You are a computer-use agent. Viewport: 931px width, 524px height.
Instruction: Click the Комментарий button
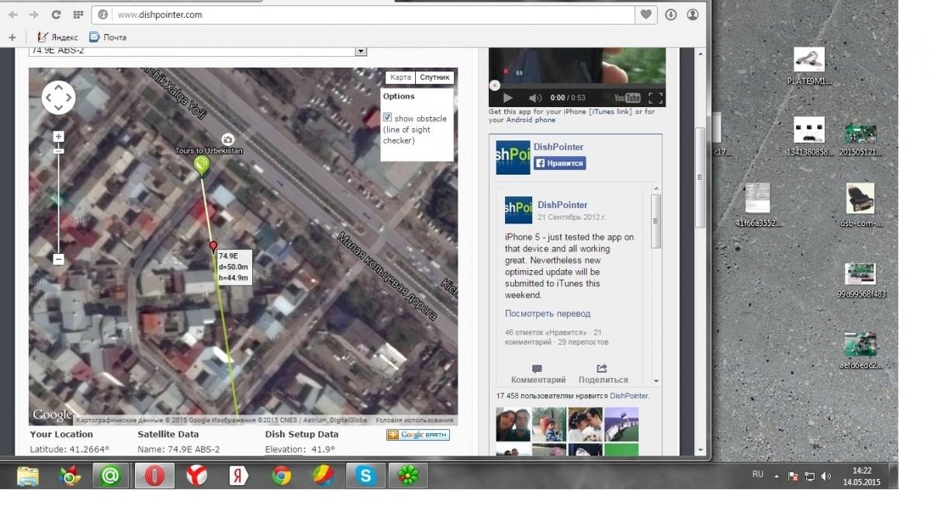point(538,375)
